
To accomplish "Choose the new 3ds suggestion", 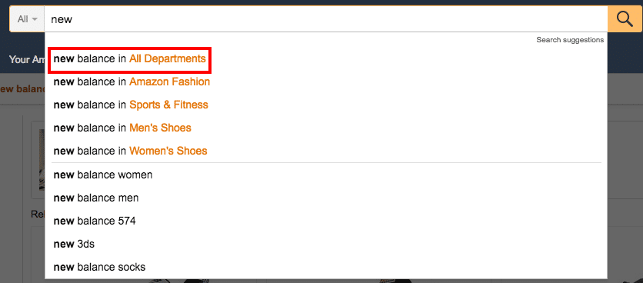I will 326,244.
